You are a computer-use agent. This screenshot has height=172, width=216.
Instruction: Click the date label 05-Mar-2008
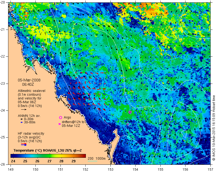29,80
